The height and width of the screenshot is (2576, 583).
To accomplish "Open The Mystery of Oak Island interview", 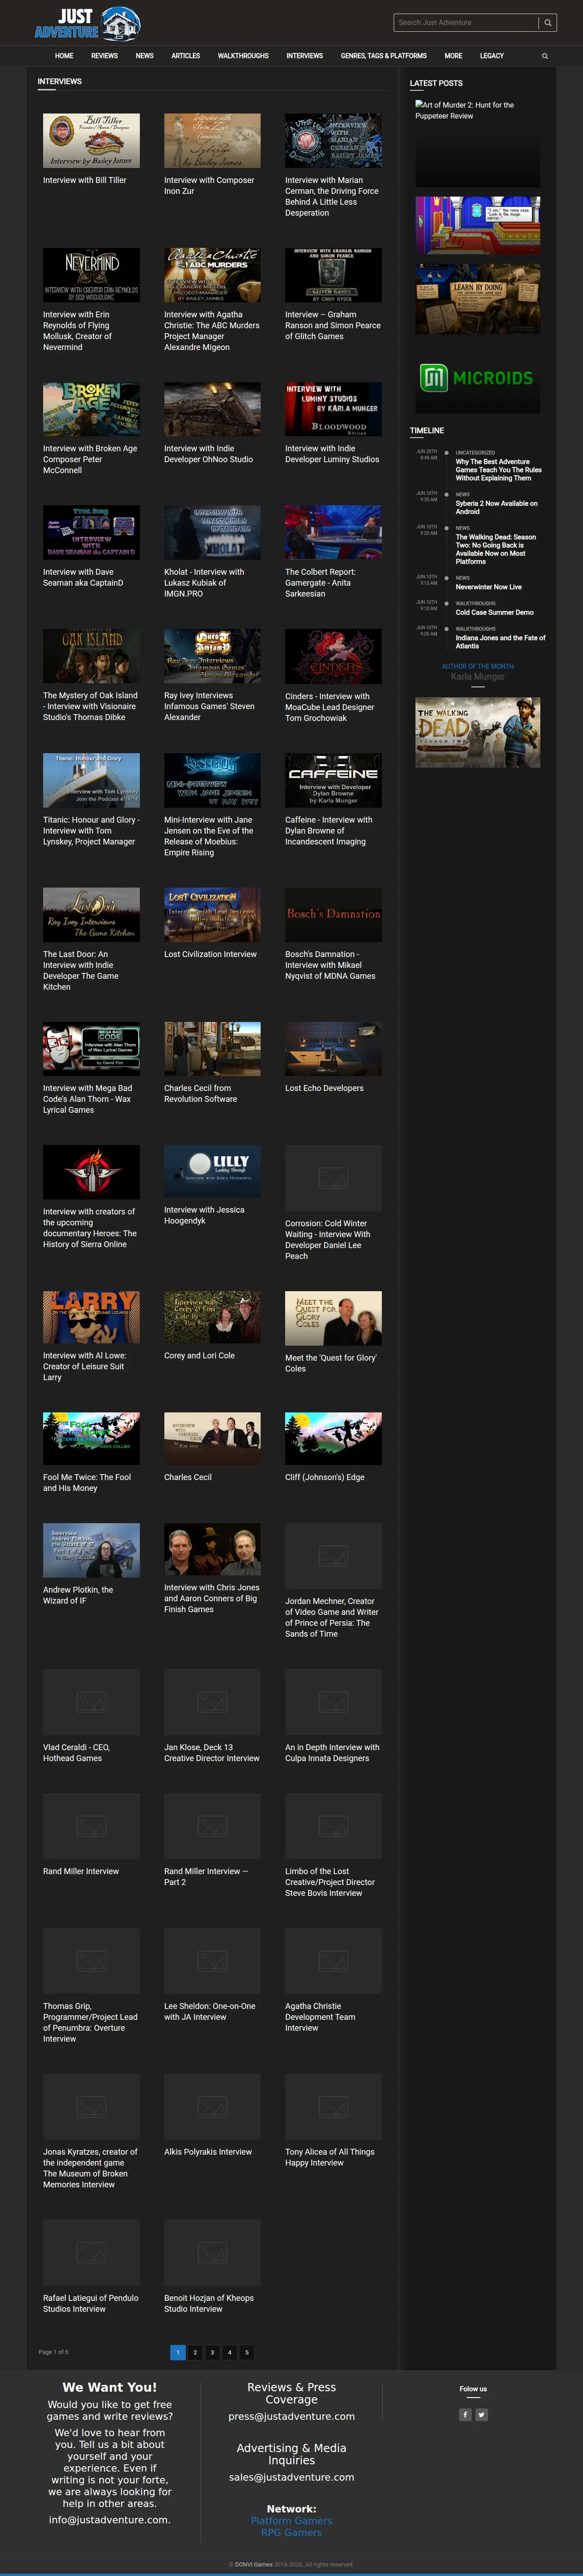I will pos(90,706).
